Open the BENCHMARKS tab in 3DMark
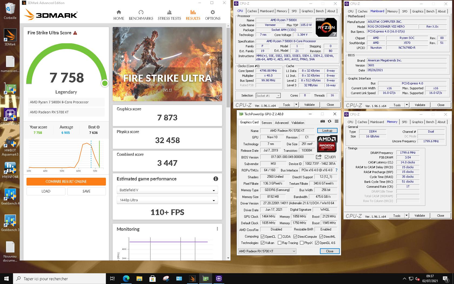454x284 pixels. [141, 15]
